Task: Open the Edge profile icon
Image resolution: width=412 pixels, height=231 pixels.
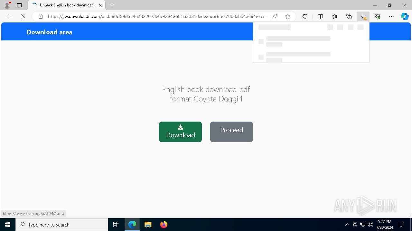Action: pyautogui.click(x=7, y=5)
